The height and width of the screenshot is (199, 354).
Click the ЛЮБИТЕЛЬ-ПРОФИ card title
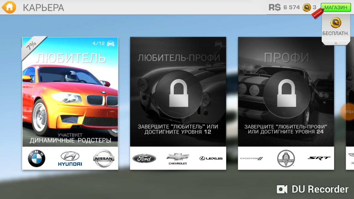pyautogui.click(x=179, y=58)
